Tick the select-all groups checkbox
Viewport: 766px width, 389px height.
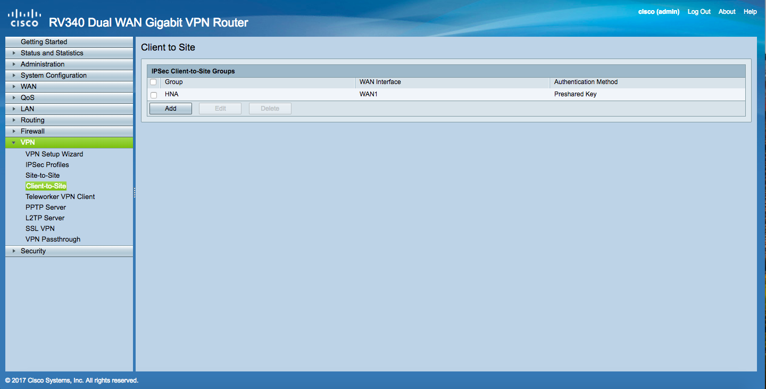coord(153,82)
